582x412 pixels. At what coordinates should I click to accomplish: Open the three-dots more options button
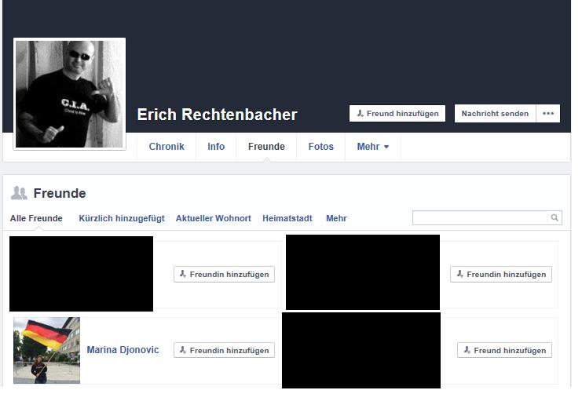[x=548, y=114]
